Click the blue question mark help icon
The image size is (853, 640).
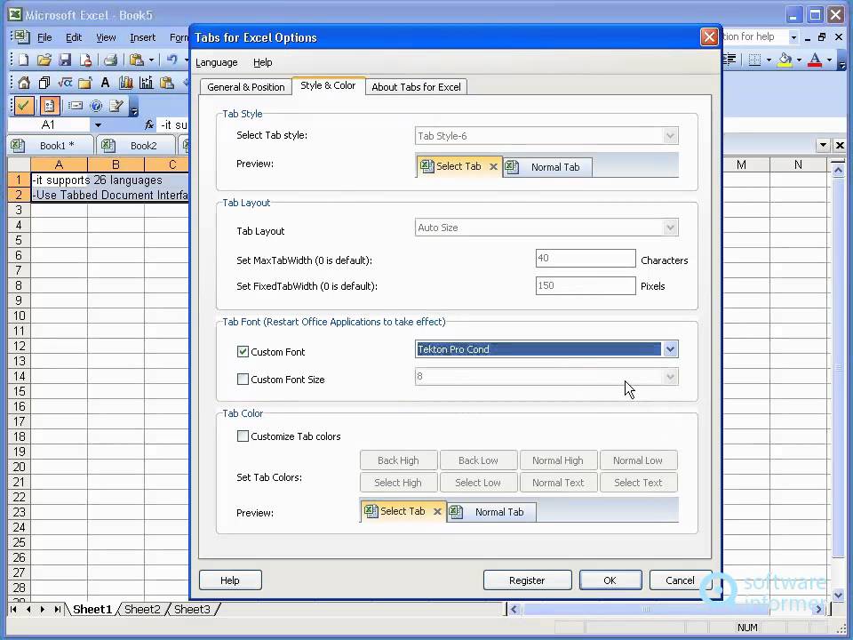(x=96, y=106)
